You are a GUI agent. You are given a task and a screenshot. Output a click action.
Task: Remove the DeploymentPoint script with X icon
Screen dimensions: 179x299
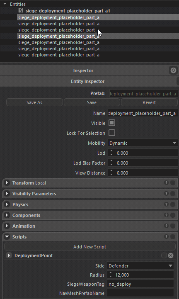click(171, 255)
